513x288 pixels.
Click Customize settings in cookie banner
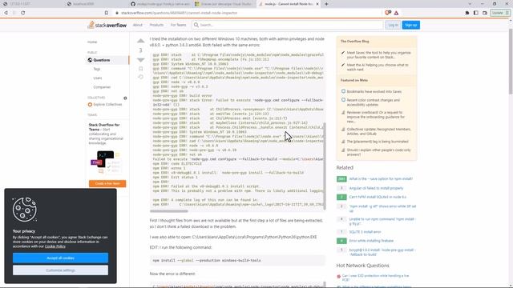[61, 270]
